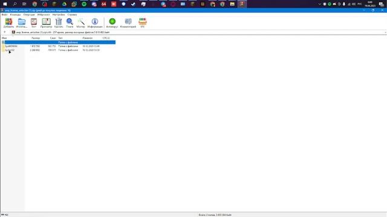
Task: Click the System32 row modified date
Action: click(x=91, y=50)
